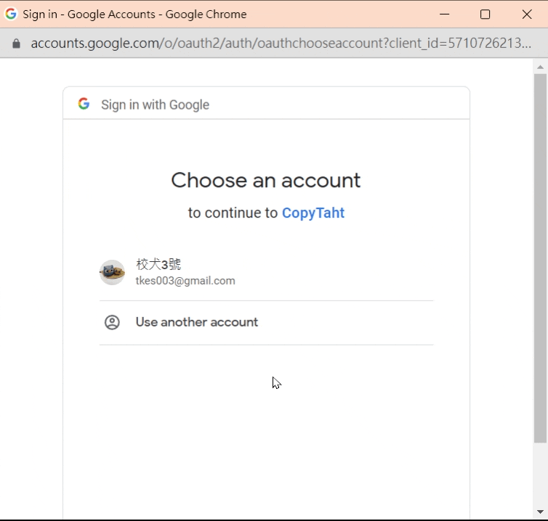Click the lock icon in the address bar
This screenshot has height=521, width=548.
click(16, 44)
